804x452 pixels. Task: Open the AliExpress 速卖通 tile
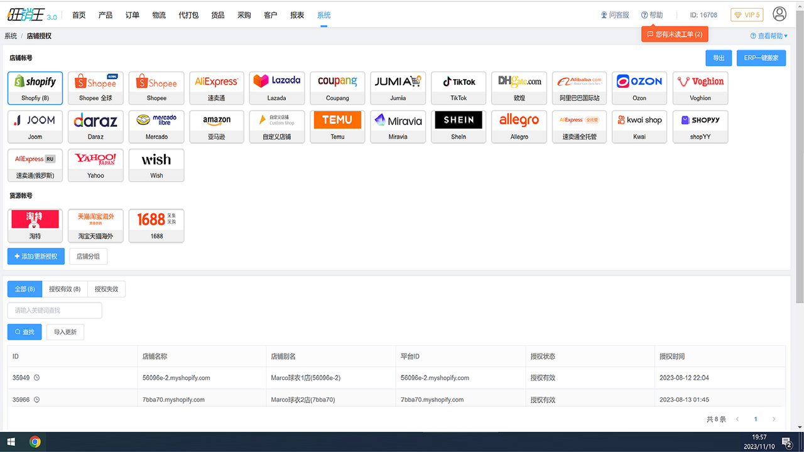point(217,88)
